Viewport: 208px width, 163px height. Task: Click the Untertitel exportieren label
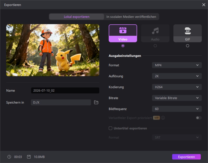pyautogui.click(x=130, y=128)
